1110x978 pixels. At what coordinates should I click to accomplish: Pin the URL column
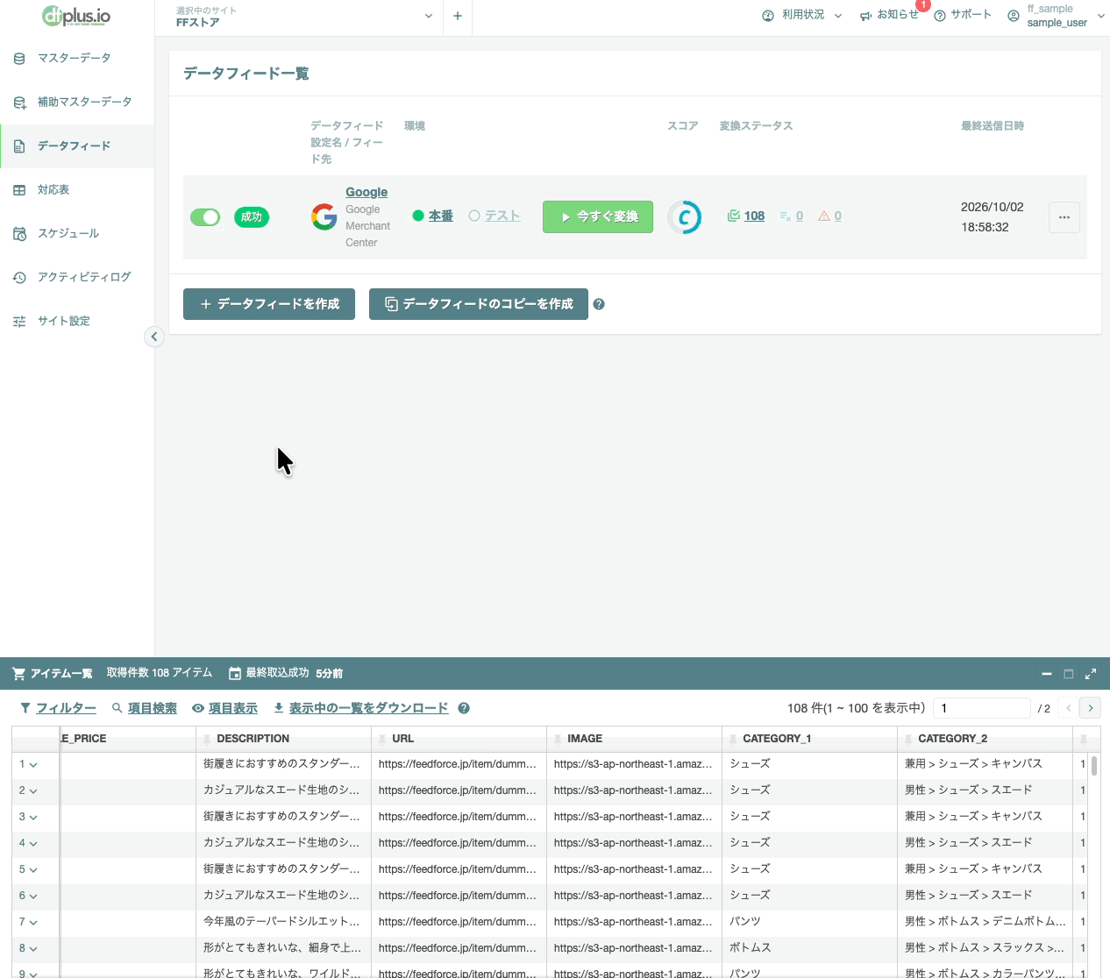(383, 739)
